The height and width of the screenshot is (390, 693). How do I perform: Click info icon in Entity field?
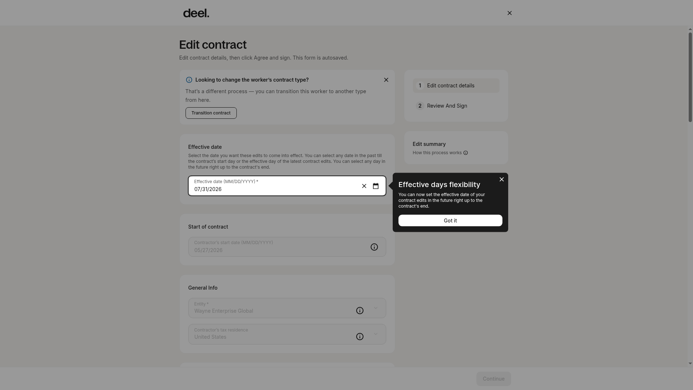(x=360, y=311)
